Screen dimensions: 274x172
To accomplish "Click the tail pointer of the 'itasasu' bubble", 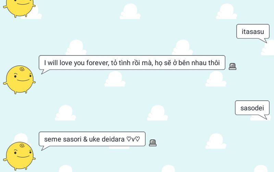I will (x=263, y=40).
